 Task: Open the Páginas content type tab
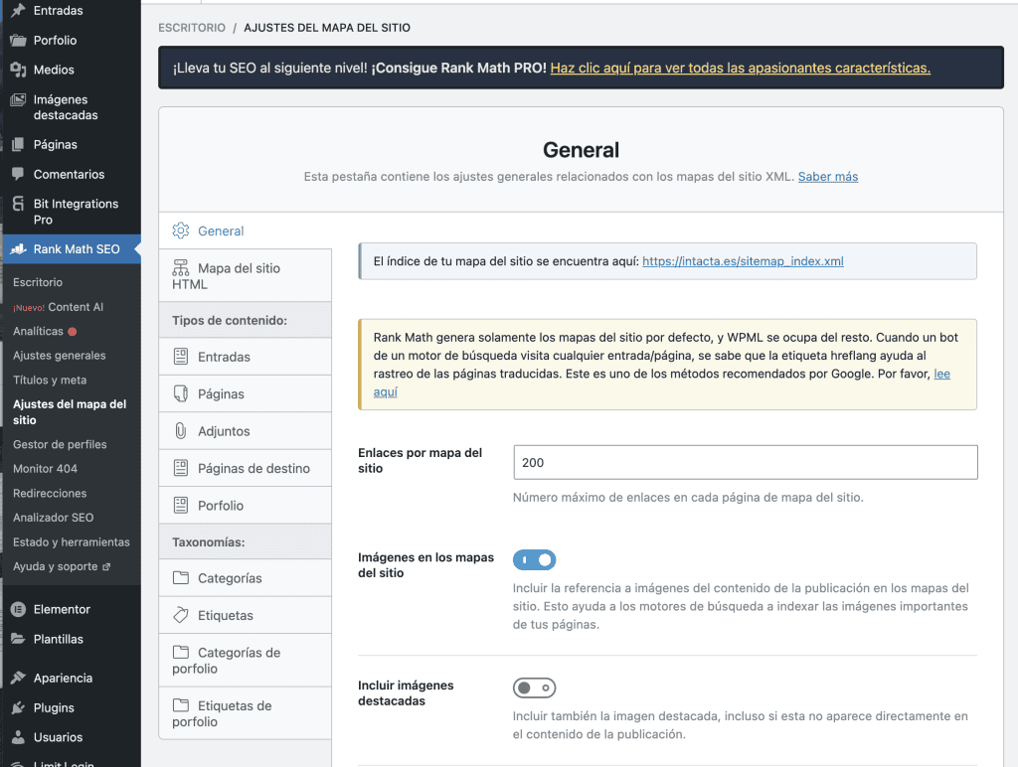coord(221,394)
